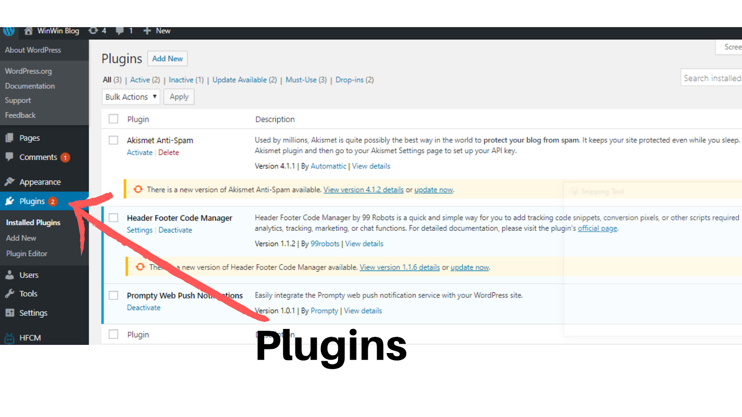This screenshot has width=742, height=417.
Task: Click the Users icon in sidebar
Action: pos(9,275)
